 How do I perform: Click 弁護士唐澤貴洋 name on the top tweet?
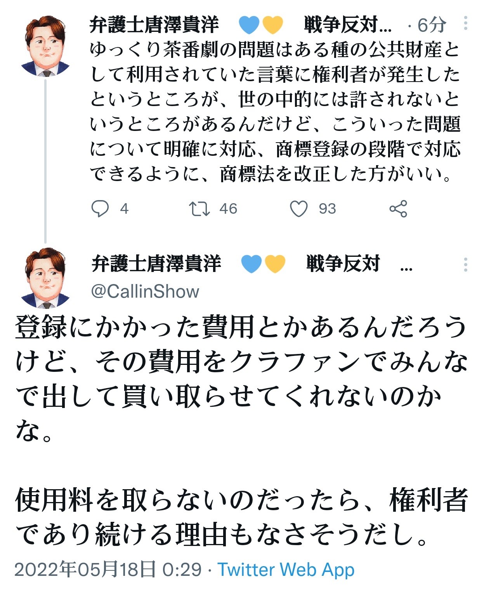[x=154, y=25]
